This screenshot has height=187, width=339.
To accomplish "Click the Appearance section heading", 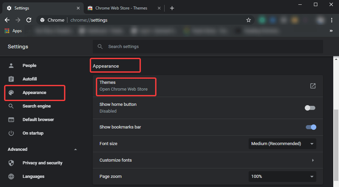I will coord(106,66).
